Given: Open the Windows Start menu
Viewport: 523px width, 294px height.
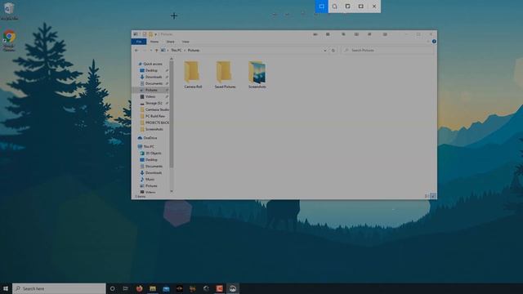Looking at the screenshot, I should tap(6, 288).
